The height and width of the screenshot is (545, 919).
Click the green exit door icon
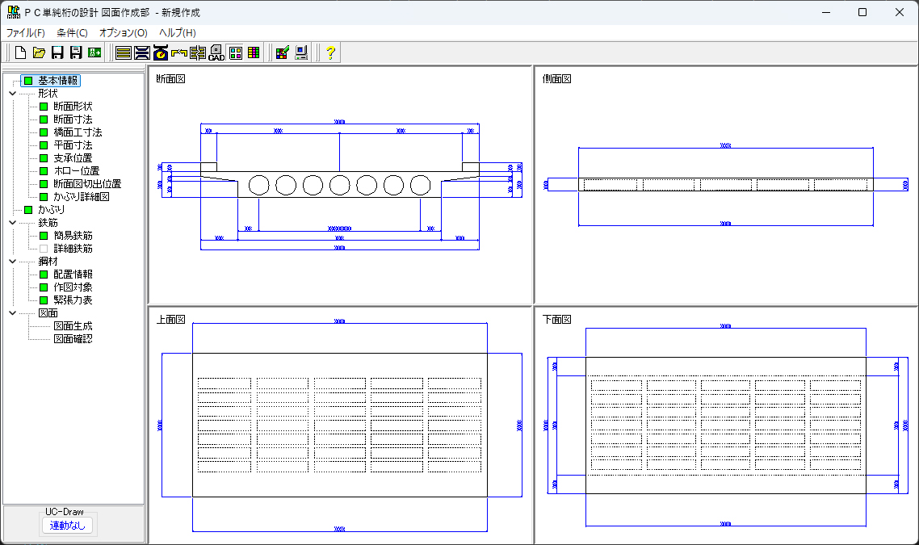[94, 52]
